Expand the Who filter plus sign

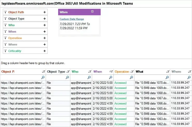point(45,25)
